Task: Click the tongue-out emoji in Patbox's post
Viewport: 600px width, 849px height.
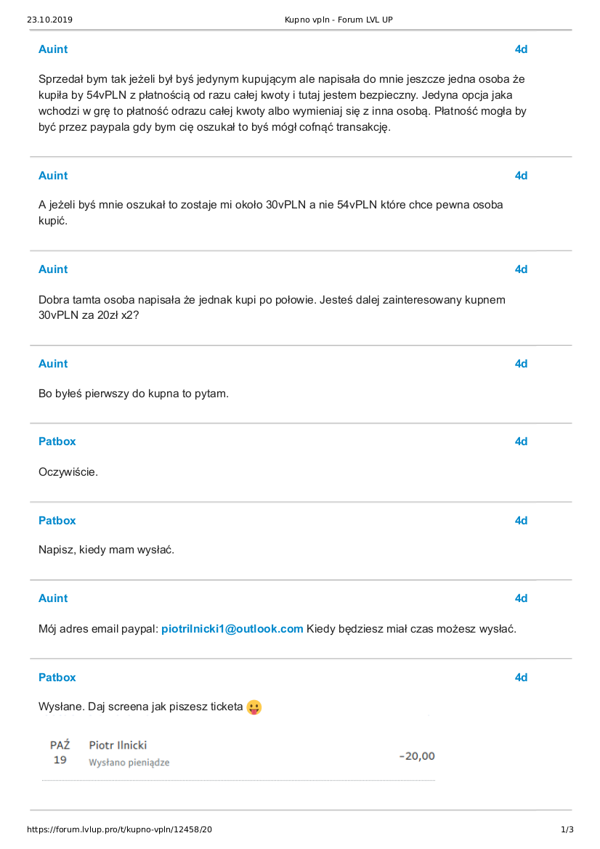Action: coord(254,707)
